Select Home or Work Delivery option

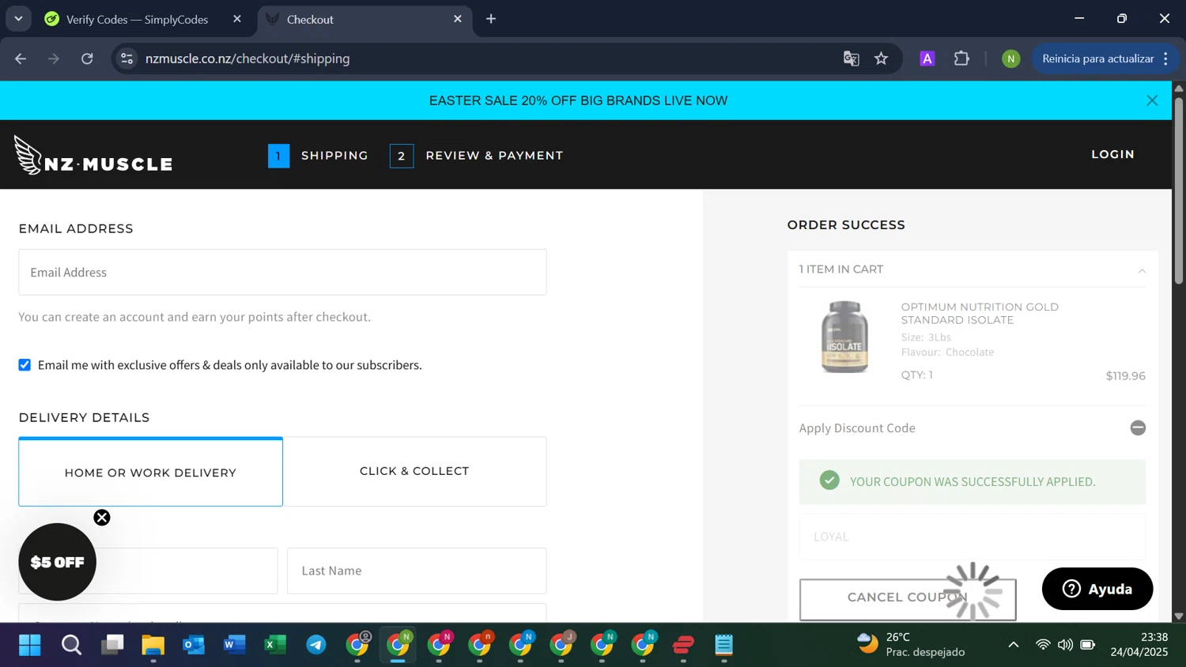coord(150,472)
